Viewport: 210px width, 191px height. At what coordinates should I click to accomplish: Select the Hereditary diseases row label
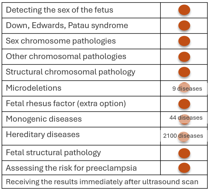43,134
